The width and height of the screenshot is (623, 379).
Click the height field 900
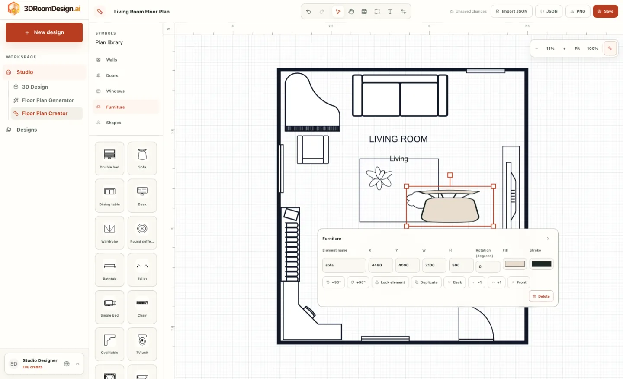(x=461, y=265)
